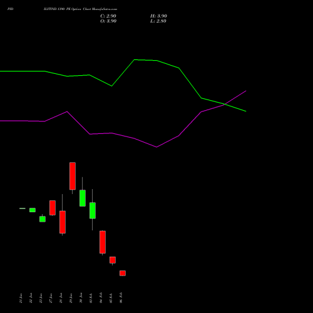Click the 30 Jan date label
The image size is (313, 313).
tap(81, 298)
